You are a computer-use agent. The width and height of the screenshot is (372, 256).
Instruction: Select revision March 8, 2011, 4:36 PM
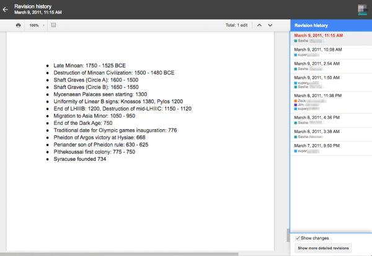point(331,120)
